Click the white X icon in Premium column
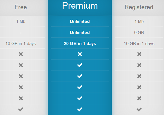164x115 pixels. [80, 54]
